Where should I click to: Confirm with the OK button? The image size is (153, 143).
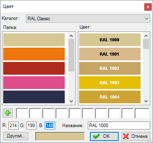(104, 136)
